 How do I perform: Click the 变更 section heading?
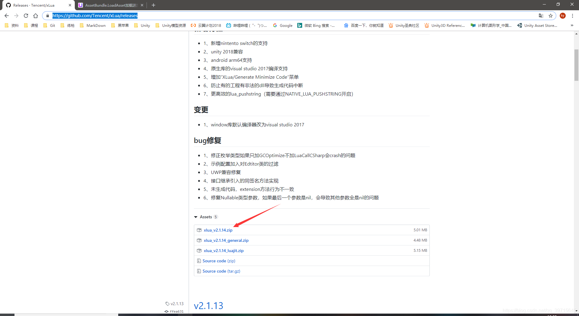[x=201, y=110]
